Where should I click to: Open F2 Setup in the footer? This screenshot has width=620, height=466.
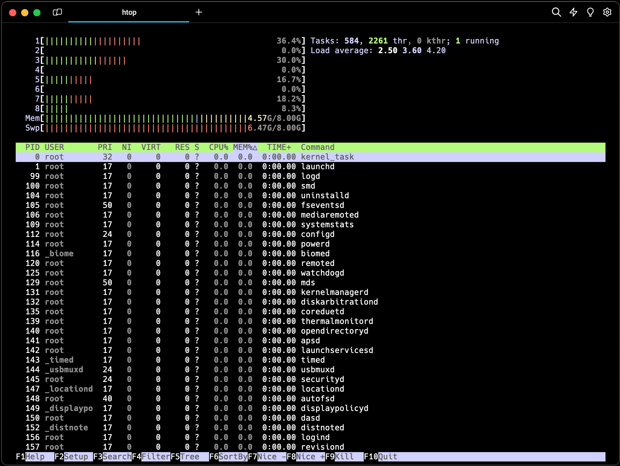(x=74, y=457)
